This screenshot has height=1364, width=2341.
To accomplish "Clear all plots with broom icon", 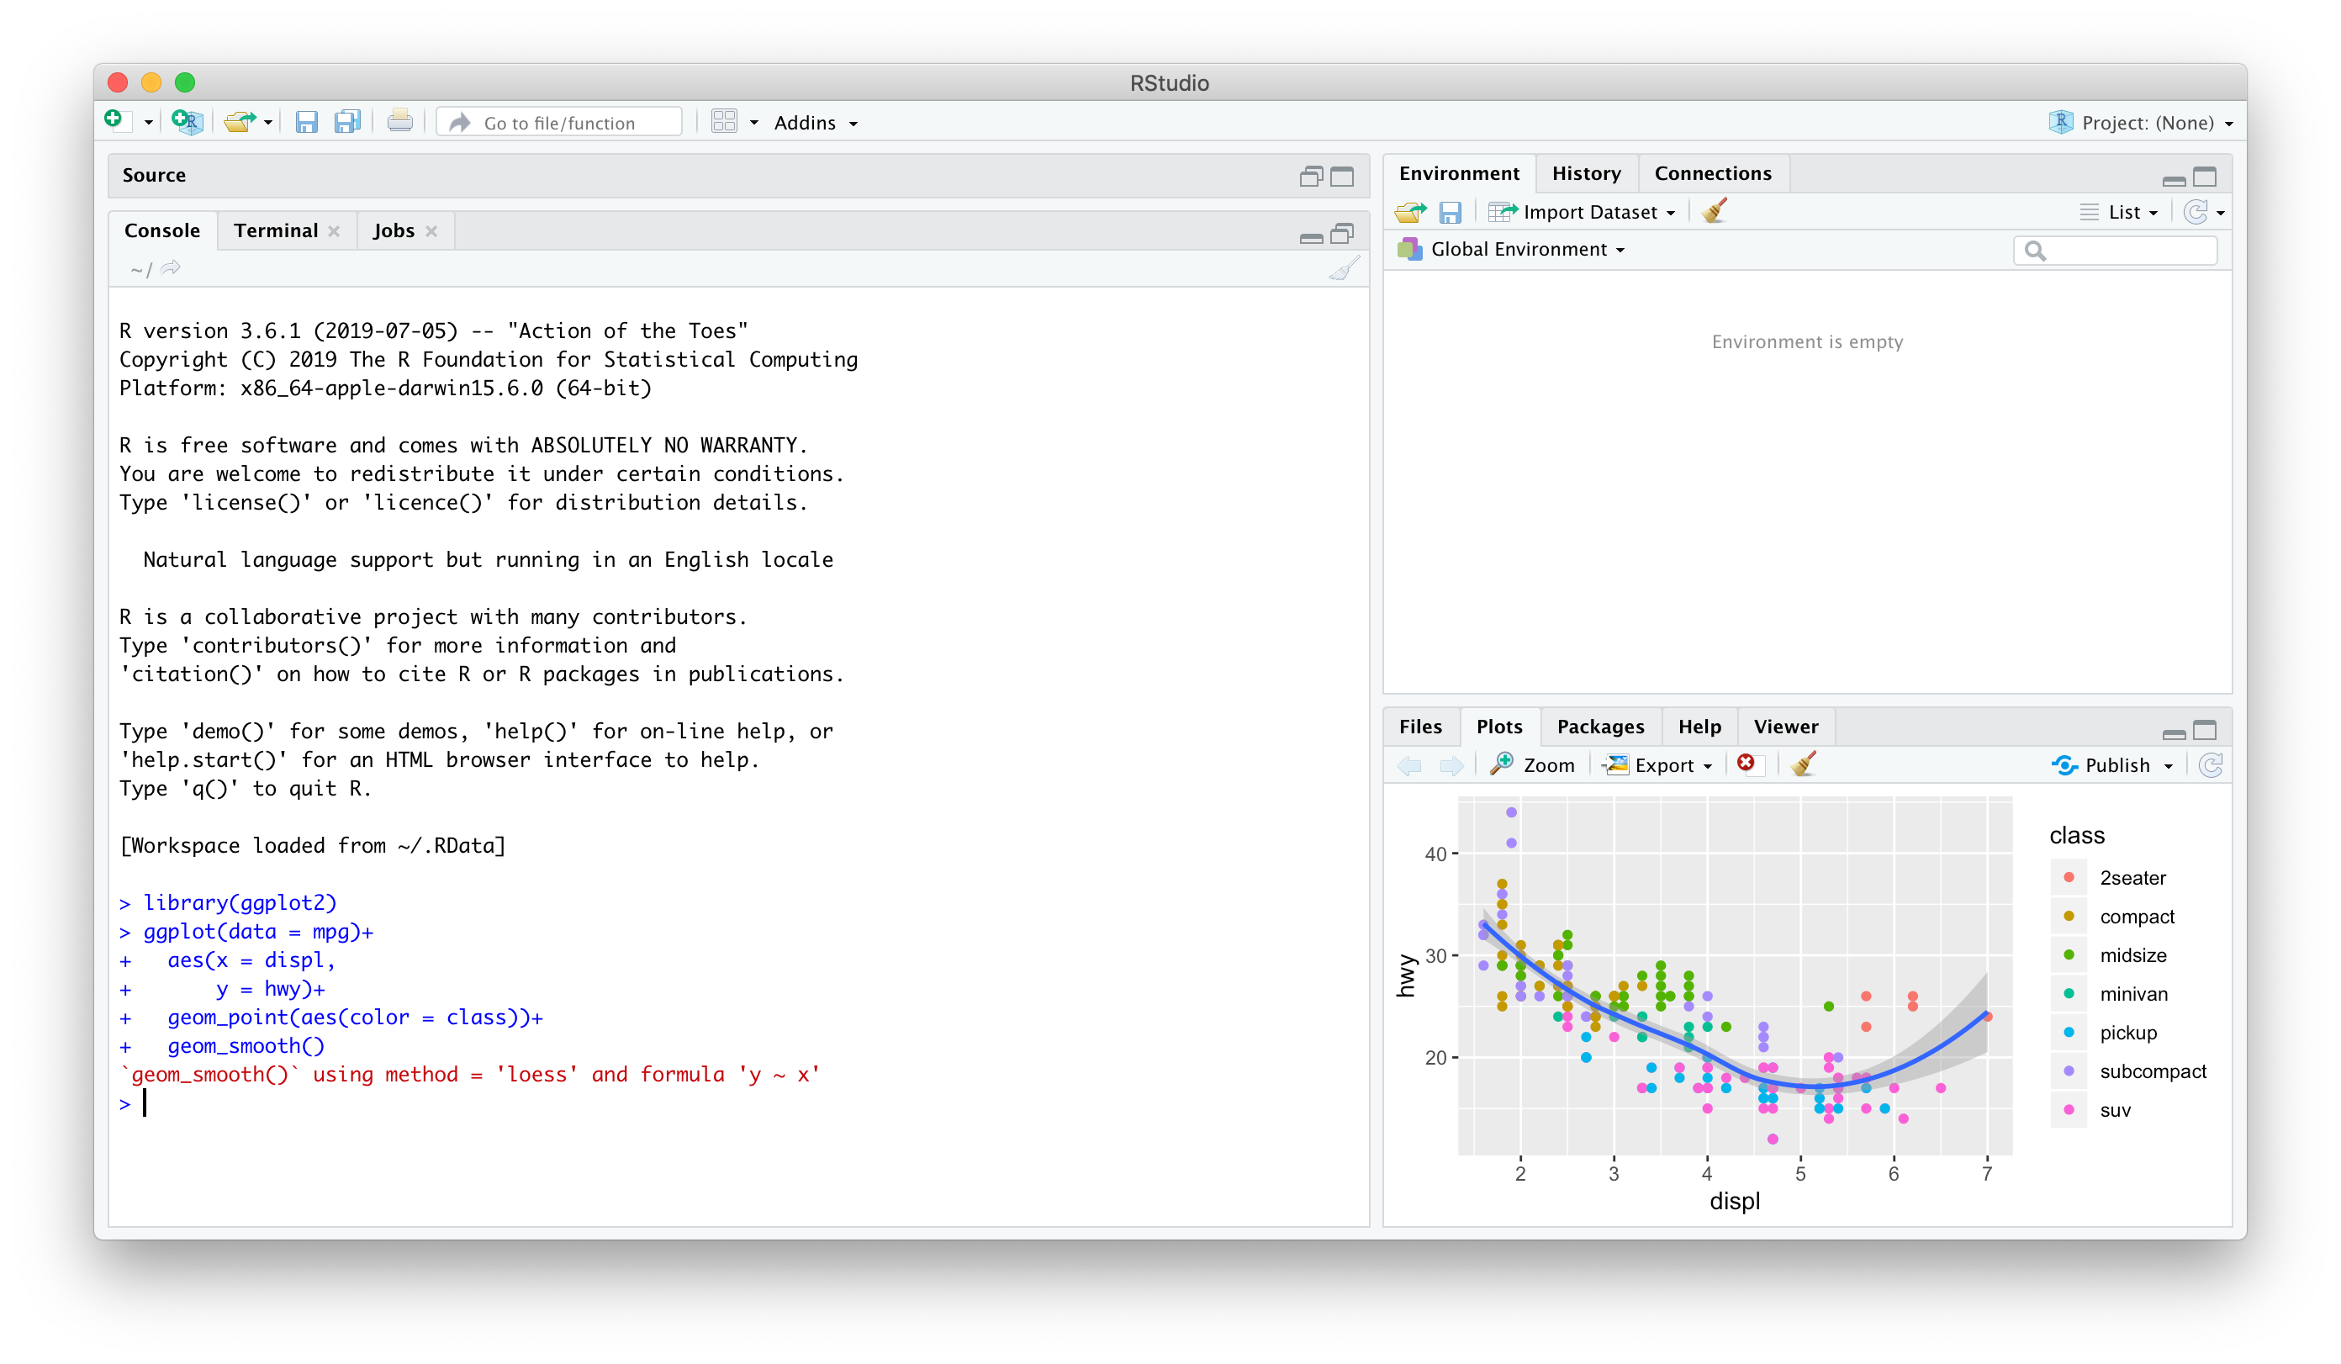I will pyautogui.click(x=1803, y=764).
